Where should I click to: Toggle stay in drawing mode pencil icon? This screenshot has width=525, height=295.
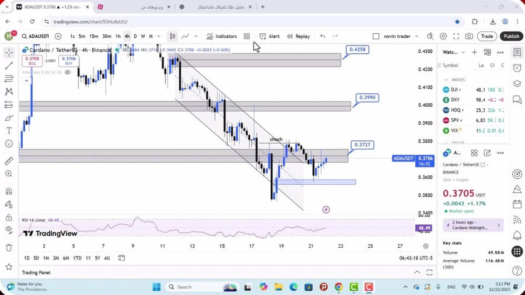coord(9,204)
